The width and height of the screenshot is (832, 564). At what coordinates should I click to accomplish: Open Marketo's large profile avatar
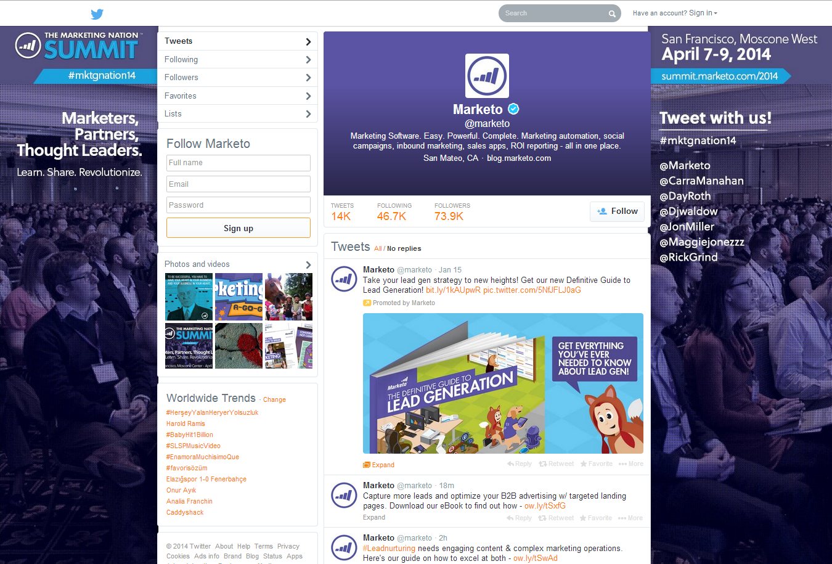point(487,76)
